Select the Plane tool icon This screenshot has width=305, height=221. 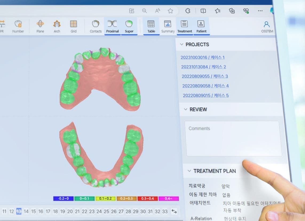[40, 24]
